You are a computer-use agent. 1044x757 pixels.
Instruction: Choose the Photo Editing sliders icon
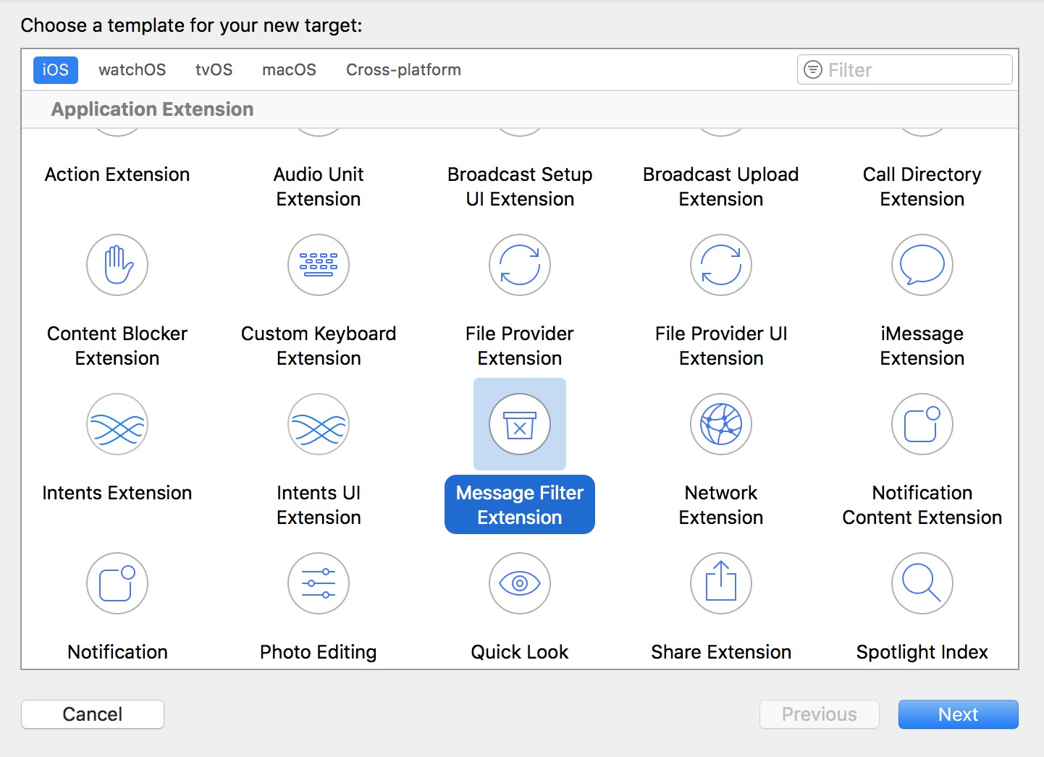319,583
